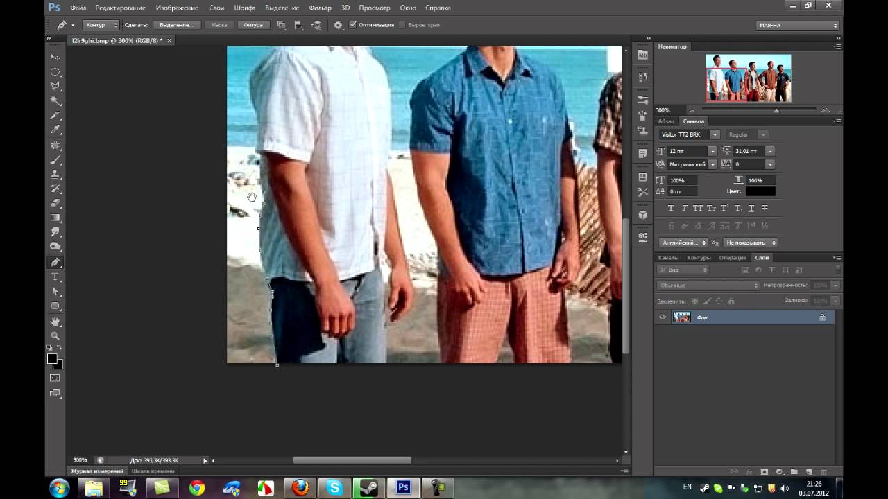The height and width of the screenshot is (499, 888).
Task: Click the Выделение... button
Action: pos(177,25)
